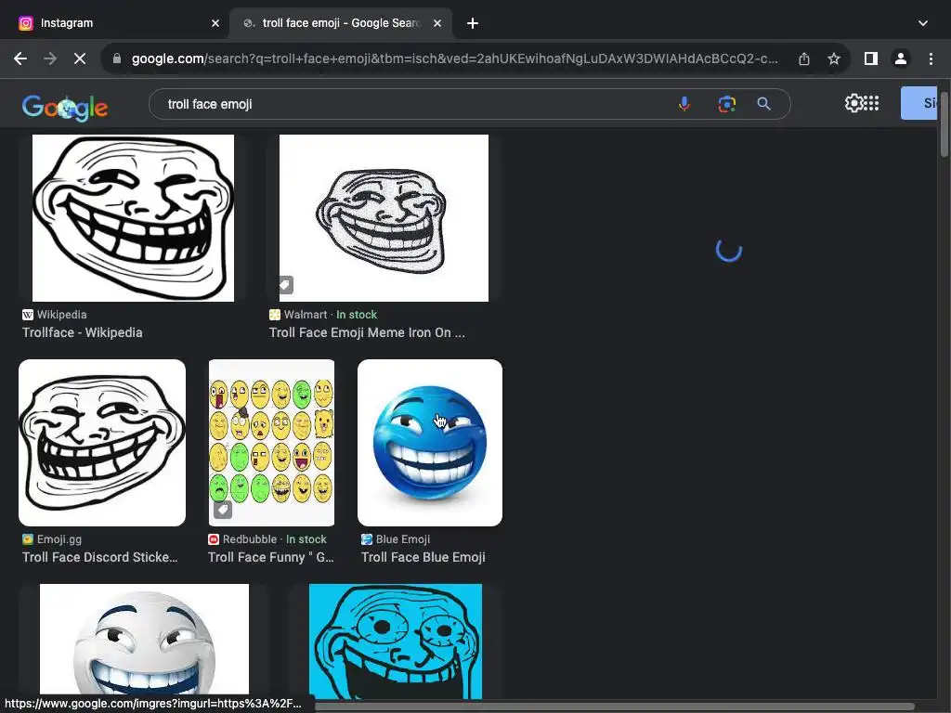Open the Chrome profile menu
951x713 pixels.
tap(901, 58)
